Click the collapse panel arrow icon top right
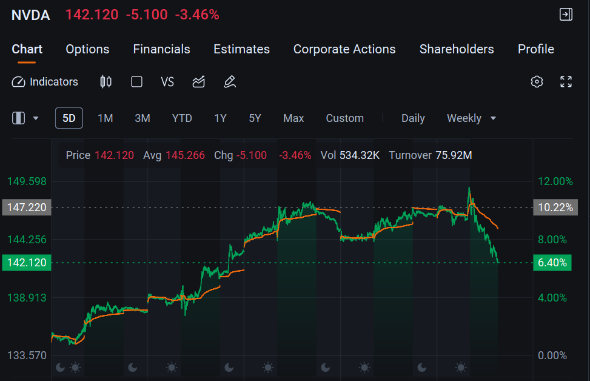Screen dimensions: 590x381 [x=566, y=15]
